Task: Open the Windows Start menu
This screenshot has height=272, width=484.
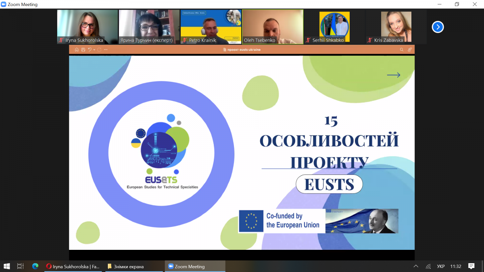Action: pyautogui.click(x=6, y=266)
